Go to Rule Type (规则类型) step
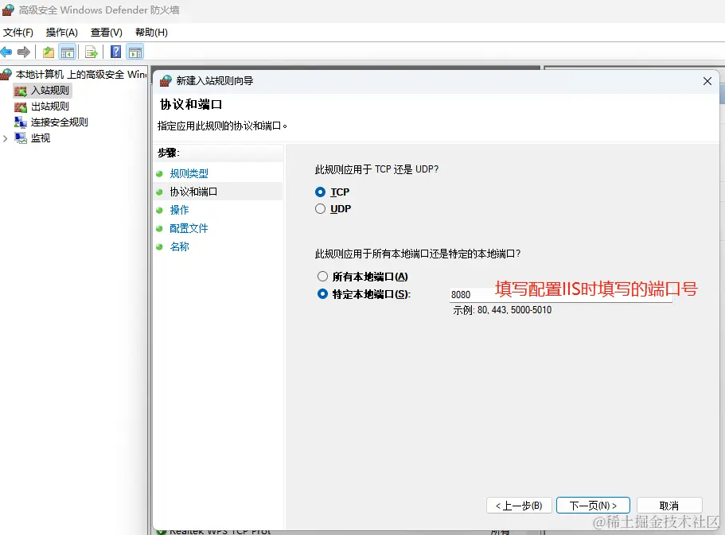725x535 pixels. coord(189,173)
